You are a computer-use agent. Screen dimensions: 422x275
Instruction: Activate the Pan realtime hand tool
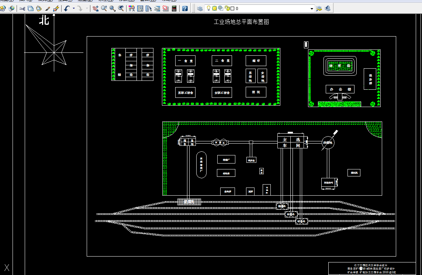coord(96,8)
